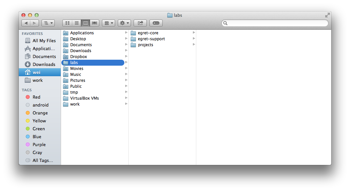Select the wei home folder in sidebar

(40, 72)
